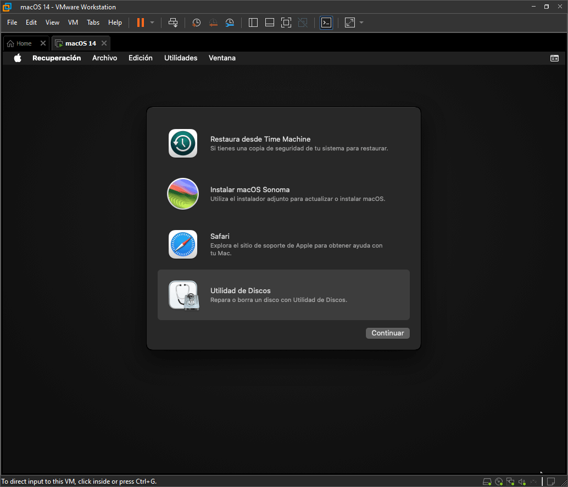
Task: Click the Time Machine clock icon
Action: point(183,143)
